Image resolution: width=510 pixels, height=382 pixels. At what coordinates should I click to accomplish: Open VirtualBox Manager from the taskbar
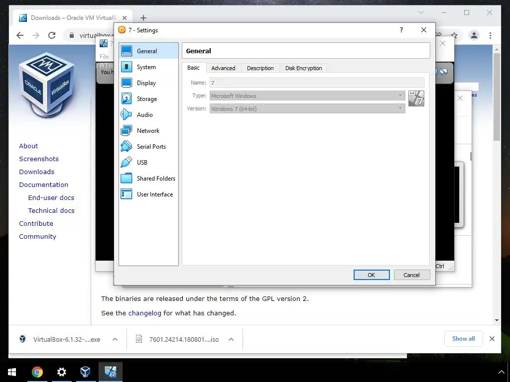tap(86, 372)
